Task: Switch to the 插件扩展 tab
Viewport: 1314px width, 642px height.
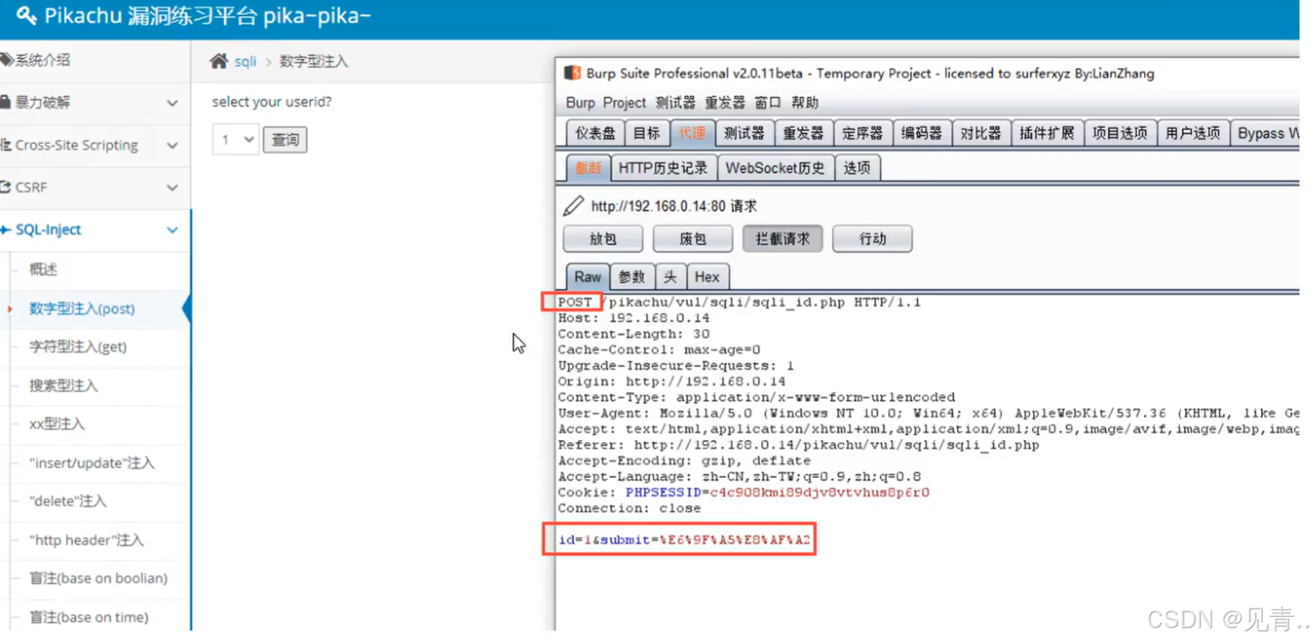Action: pyautogui.click(x=1047, y=133)
